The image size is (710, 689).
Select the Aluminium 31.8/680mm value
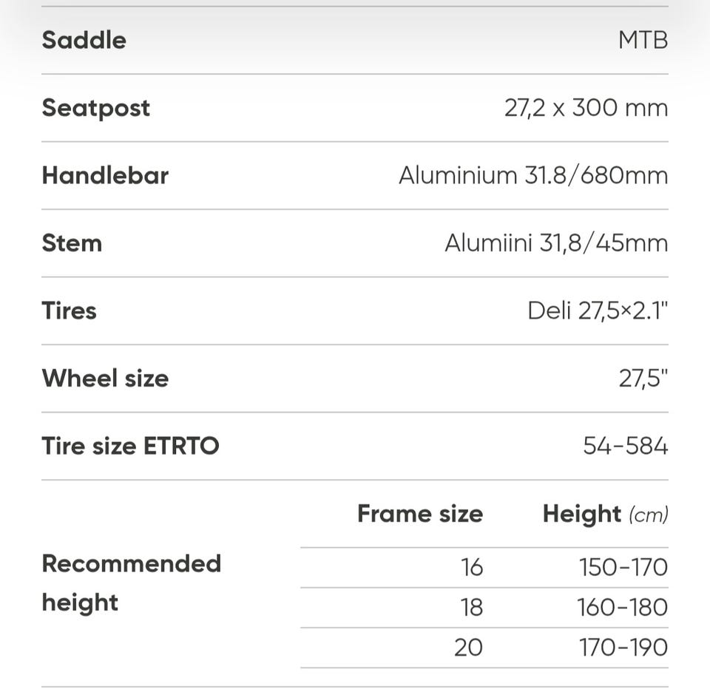(x=532, y=176)
